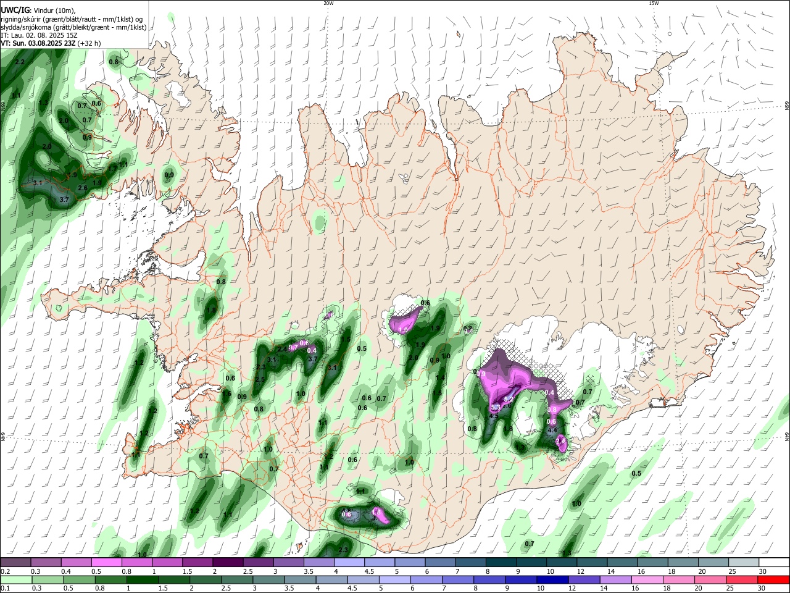Screen dimensions: 790x593
Task: Select the dusky purple 0.2 swatch in the purple legend row
Action: [x=15, y=563]
